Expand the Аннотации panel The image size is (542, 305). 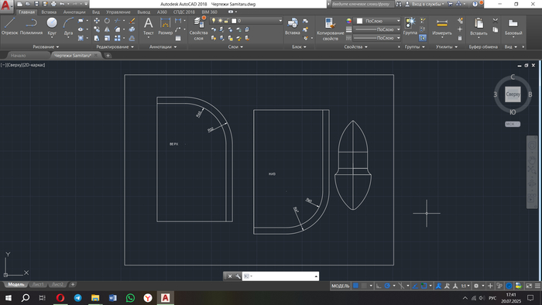(x=163, y=46)
